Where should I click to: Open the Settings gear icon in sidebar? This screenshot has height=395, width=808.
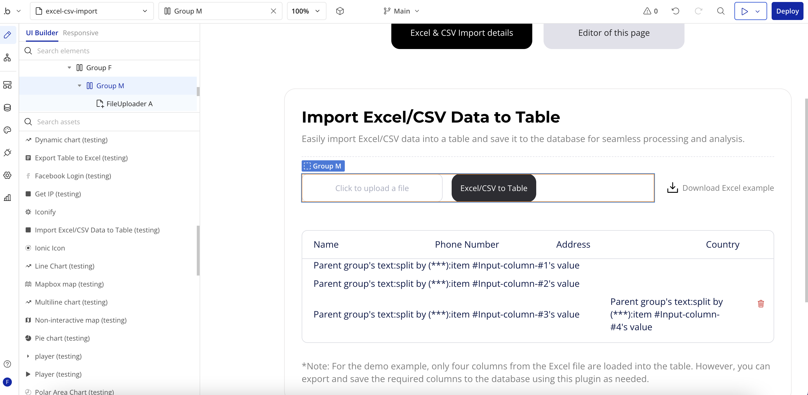(x=8, y=175)
